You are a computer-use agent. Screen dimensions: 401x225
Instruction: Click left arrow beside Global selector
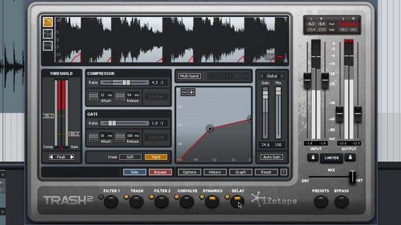pos(261,76)
